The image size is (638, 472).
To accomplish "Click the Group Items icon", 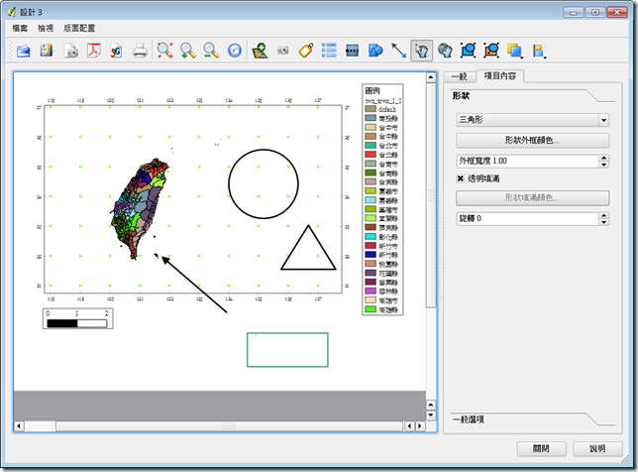I will coord(469,51).
